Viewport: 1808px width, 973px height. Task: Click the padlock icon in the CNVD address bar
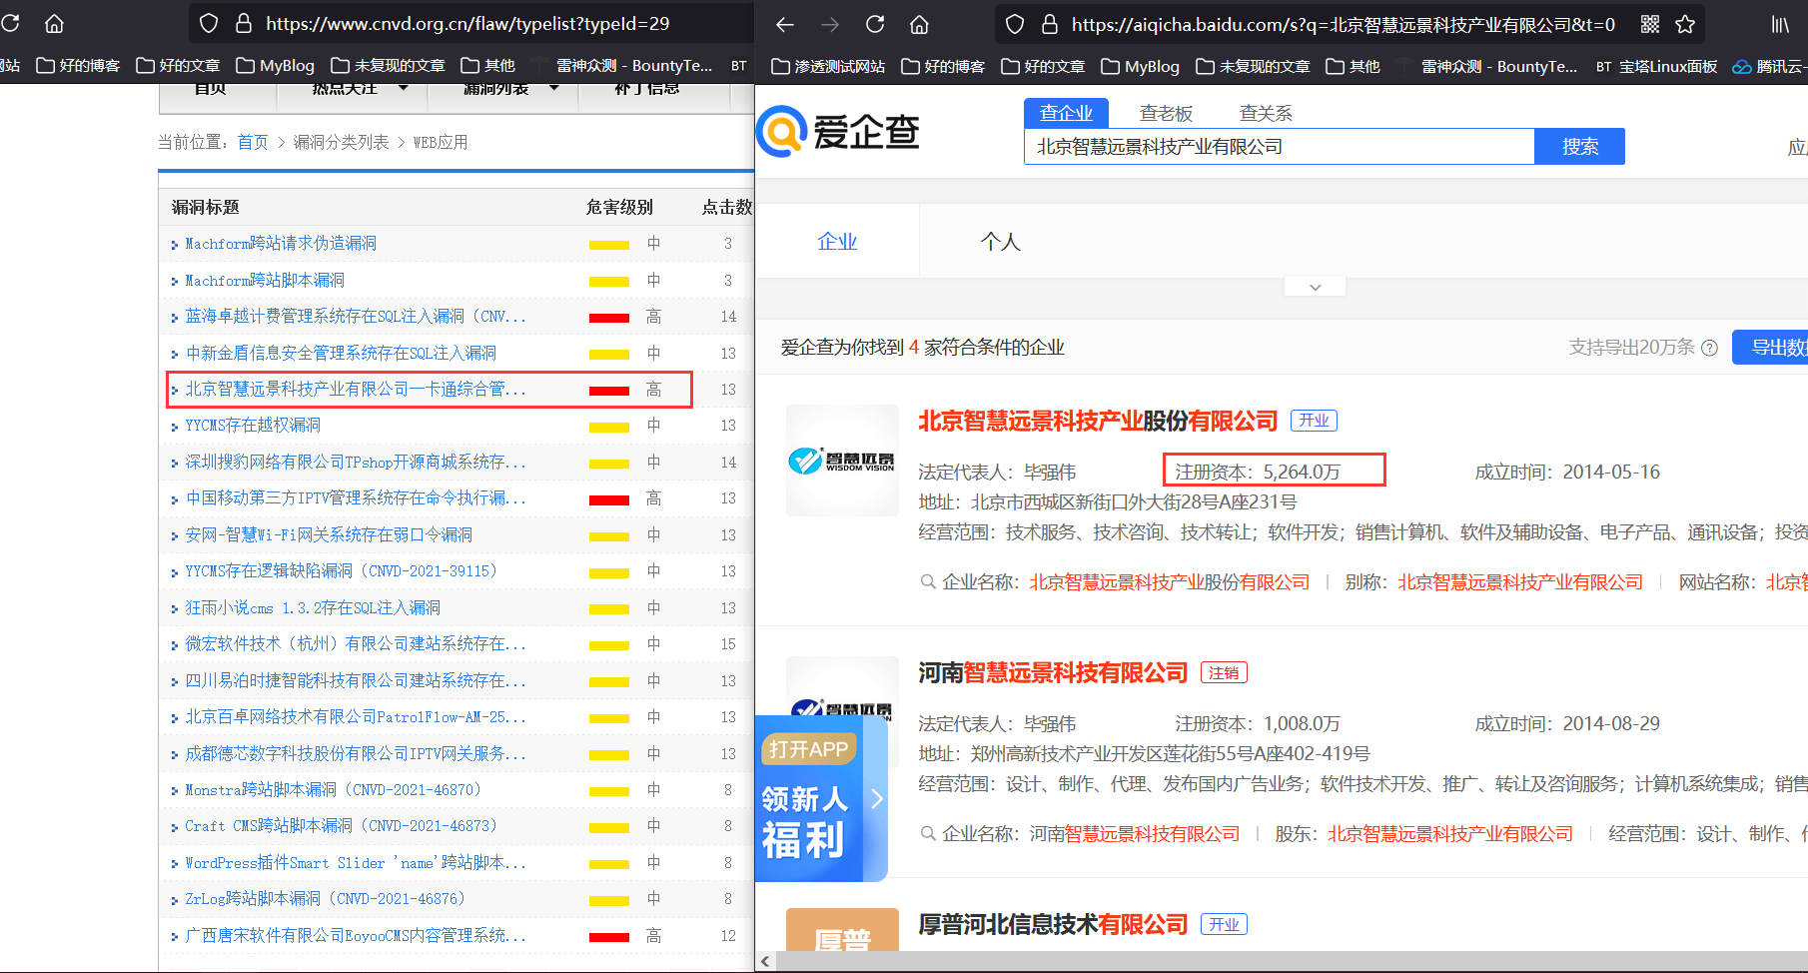(x=243, y=23)
